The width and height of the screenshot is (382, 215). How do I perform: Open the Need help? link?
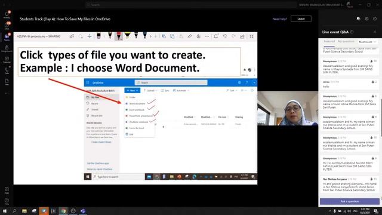point(280,19)
